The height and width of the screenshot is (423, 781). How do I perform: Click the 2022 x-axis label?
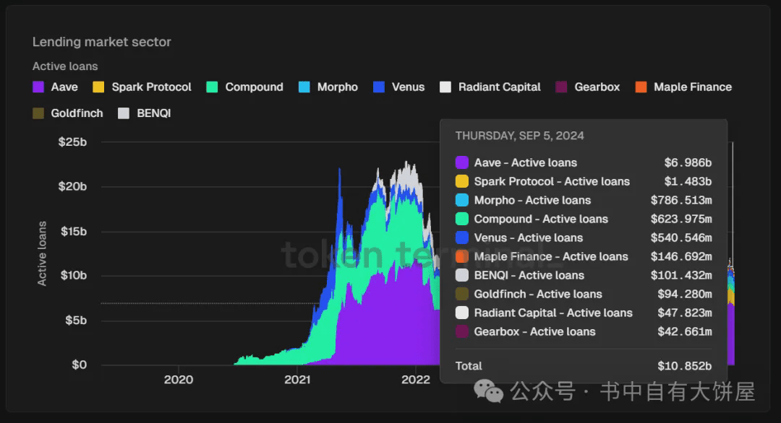416,380
